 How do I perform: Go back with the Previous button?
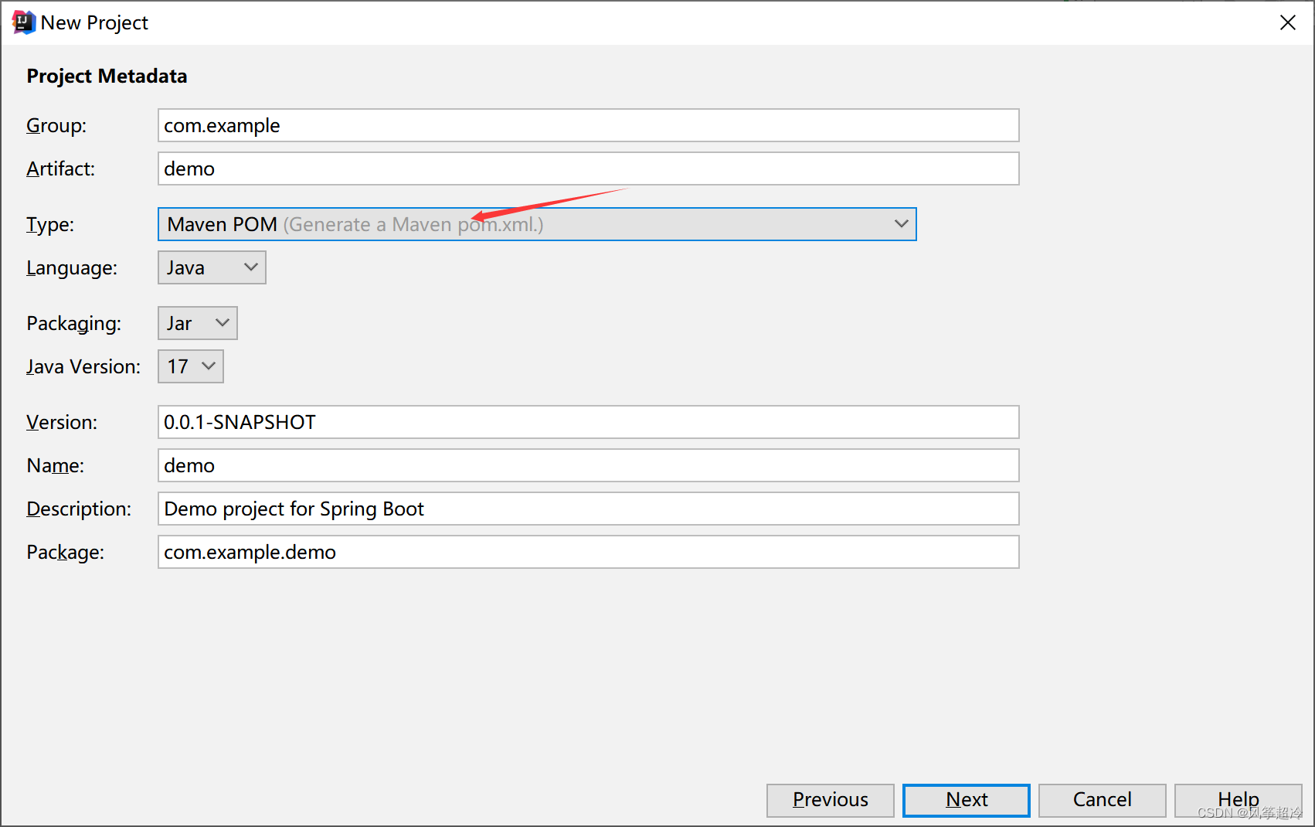pos(830,800)
